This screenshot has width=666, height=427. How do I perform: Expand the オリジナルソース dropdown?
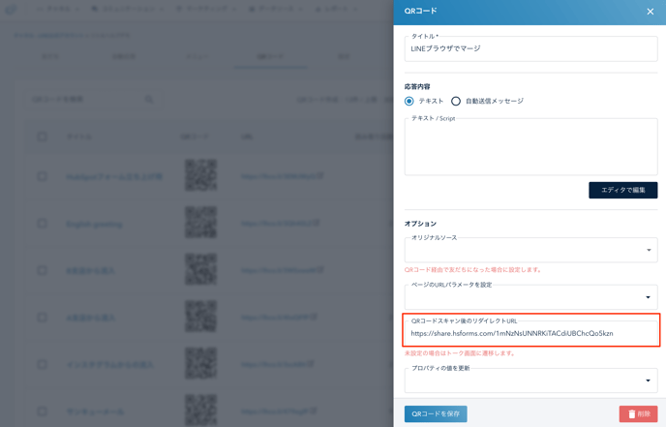[648, 251]
